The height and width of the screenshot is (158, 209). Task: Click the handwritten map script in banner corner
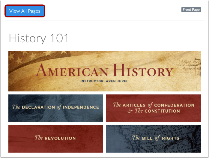coord(190,65)
